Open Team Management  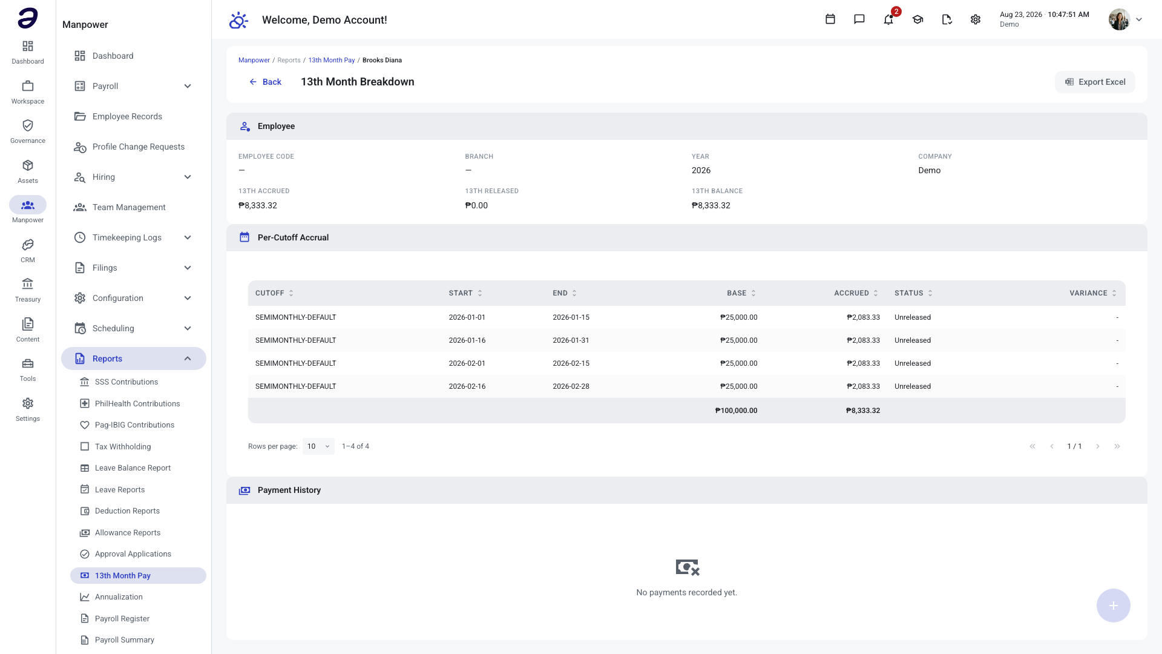click(134, 207)
